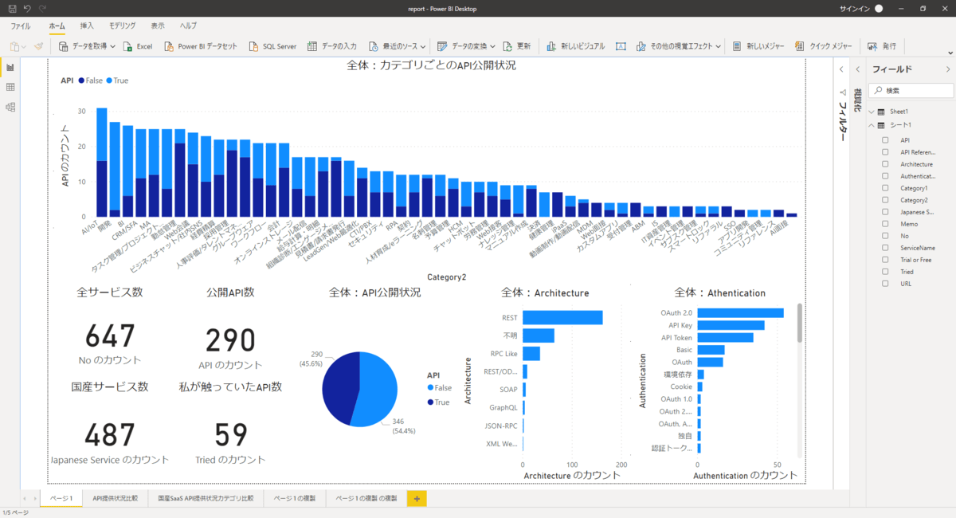Click the Excel data source icon
The width and height of the screenshot is (956, 518).
(128, 46)
